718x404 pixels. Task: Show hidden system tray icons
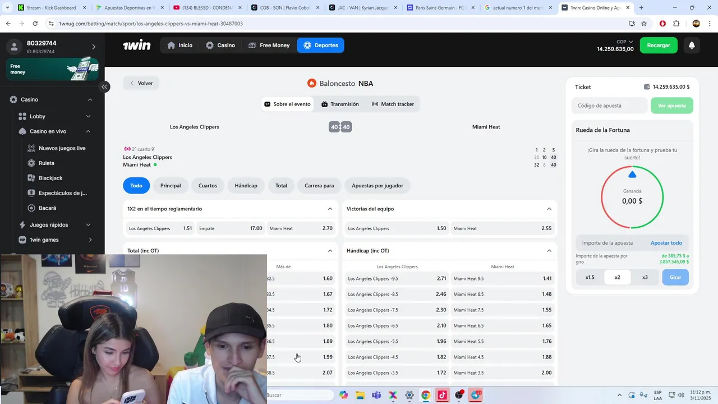tap(619, 395)
